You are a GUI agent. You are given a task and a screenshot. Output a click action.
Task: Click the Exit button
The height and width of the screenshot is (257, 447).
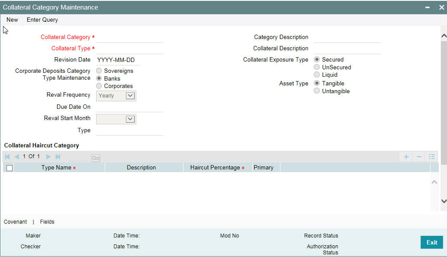431,242
